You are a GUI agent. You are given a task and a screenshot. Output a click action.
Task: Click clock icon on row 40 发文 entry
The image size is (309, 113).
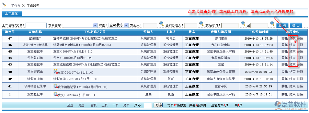[x=55, y=72]
